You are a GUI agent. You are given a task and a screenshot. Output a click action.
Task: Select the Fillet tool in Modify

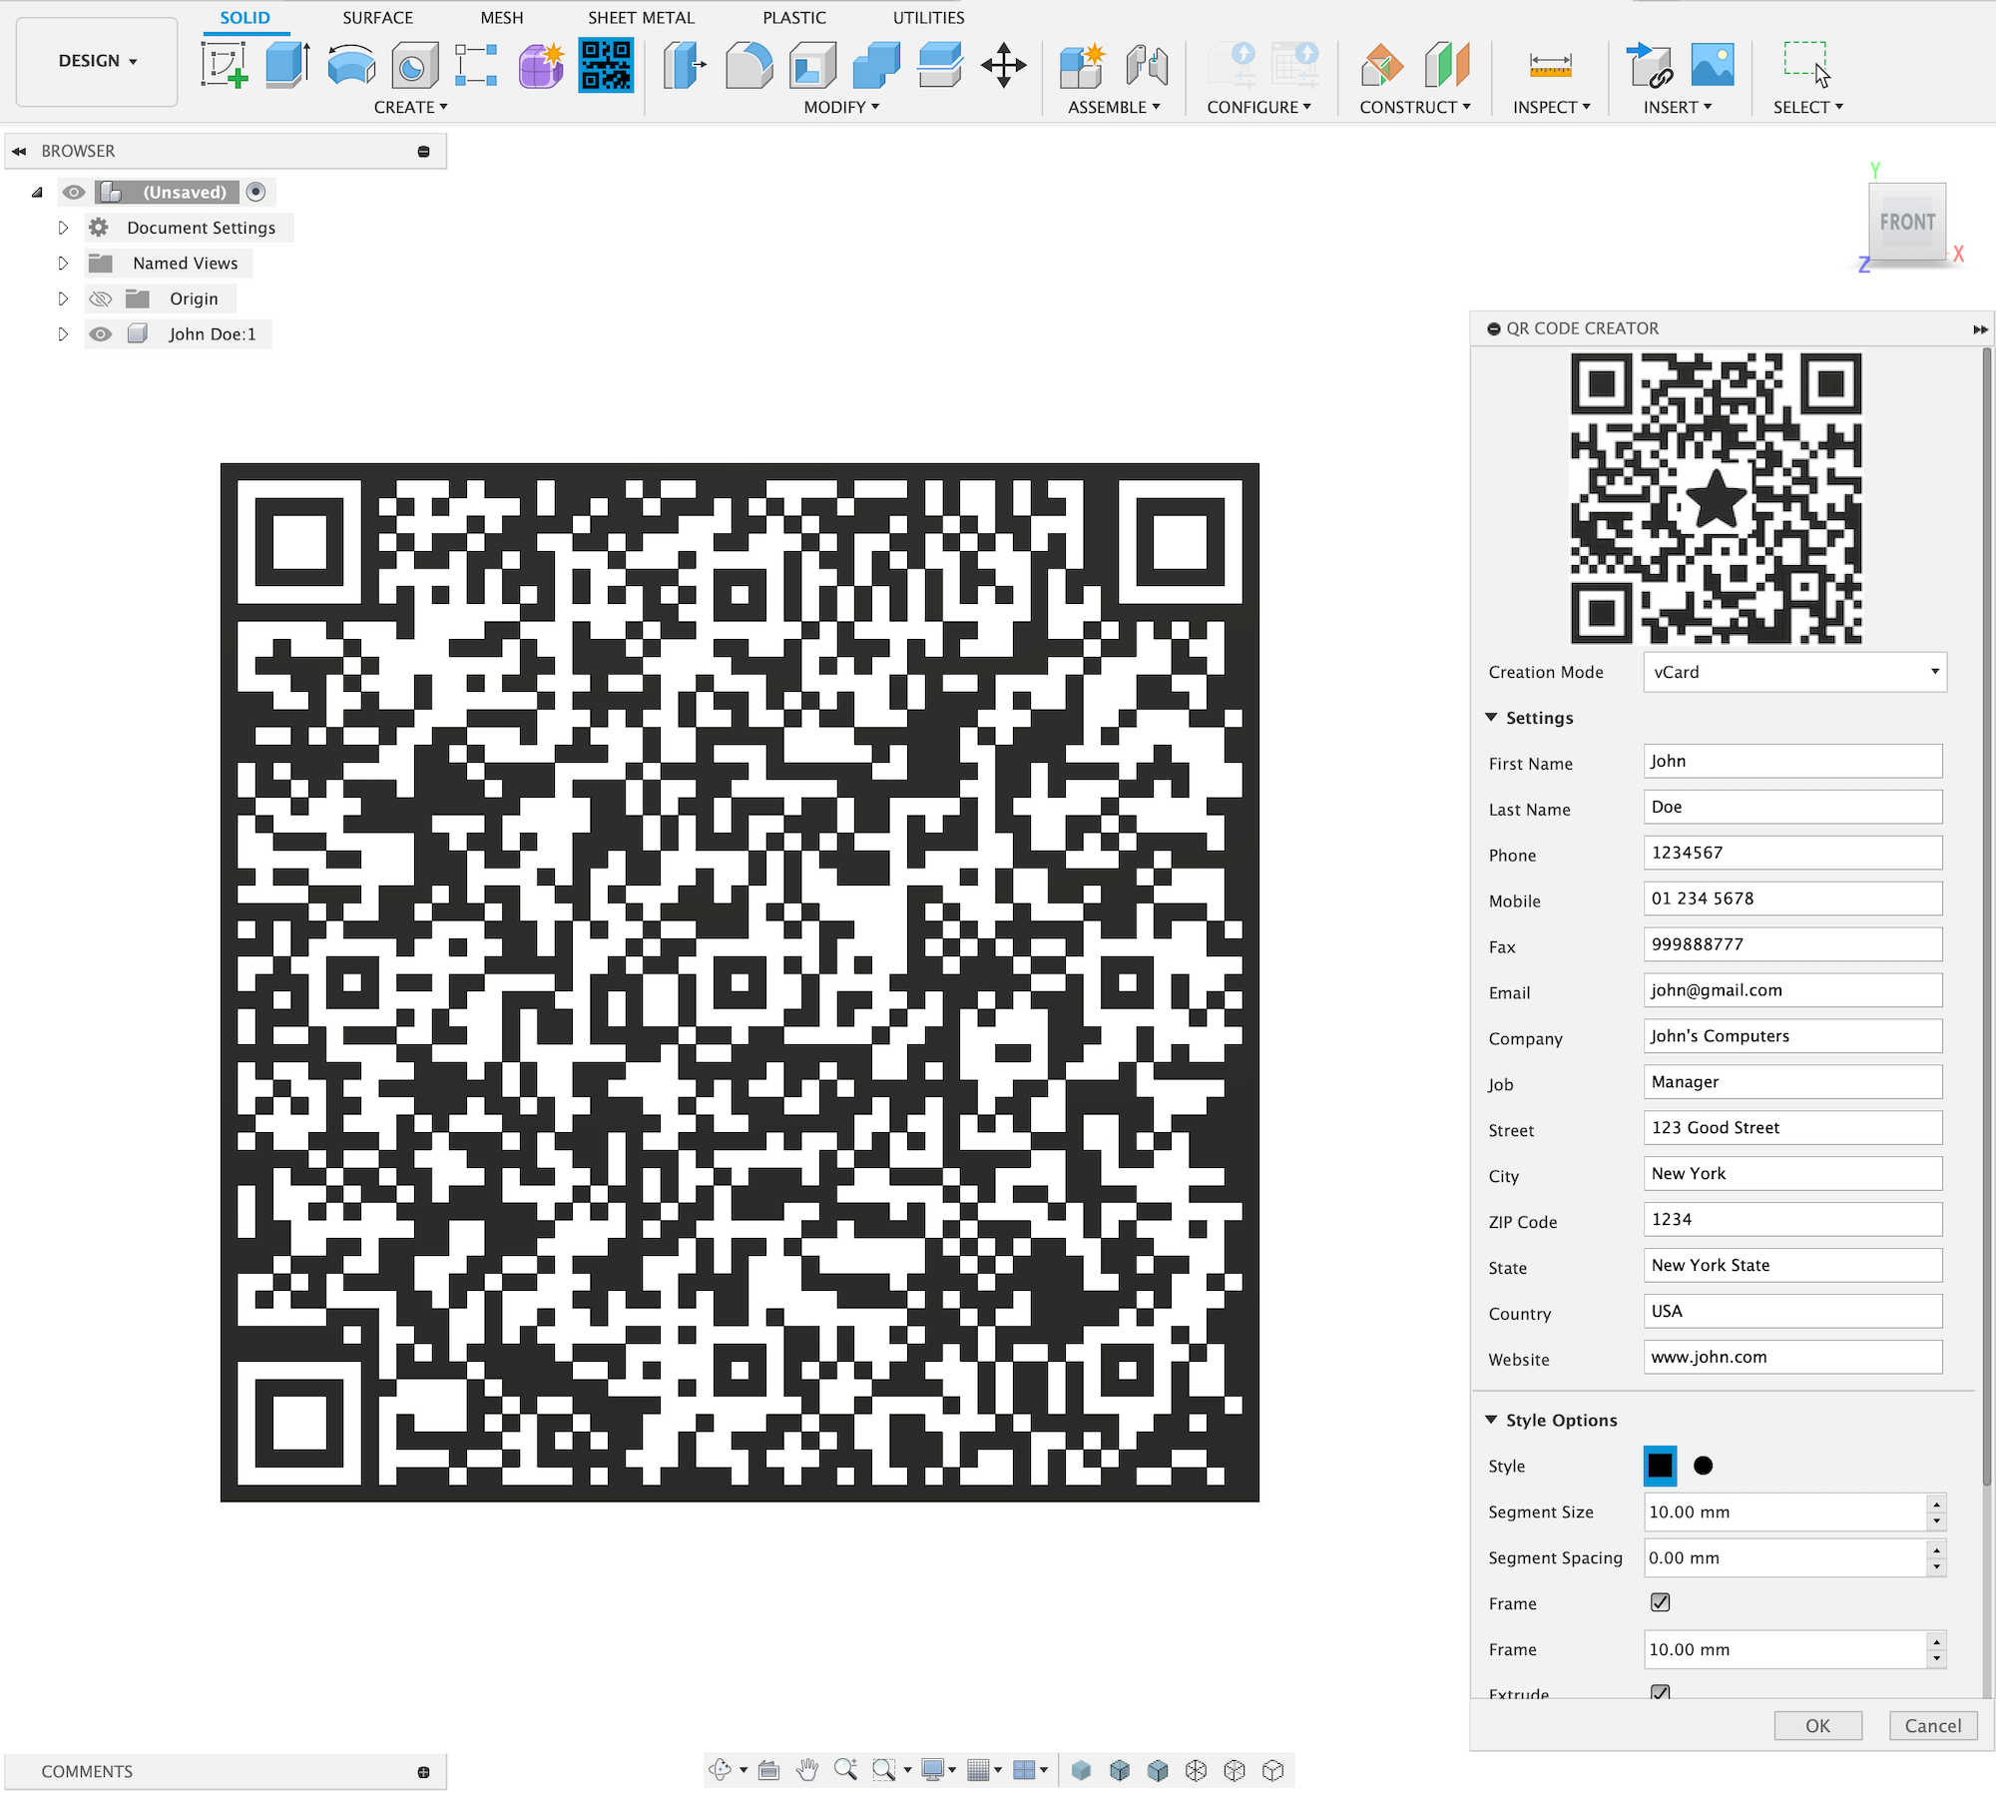tap(748, 65)
